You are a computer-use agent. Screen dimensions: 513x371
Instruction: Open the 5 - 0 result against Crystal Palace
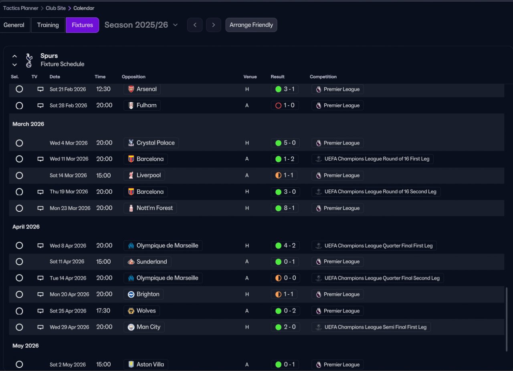click(285, 143)
